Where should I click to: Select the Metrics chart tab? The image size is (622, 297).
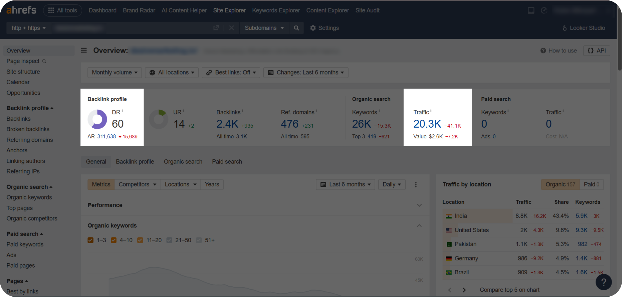tap(101, 184)
